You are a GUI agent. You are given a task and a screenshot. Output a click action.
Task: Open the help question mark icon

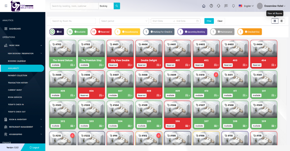(211, 6)
